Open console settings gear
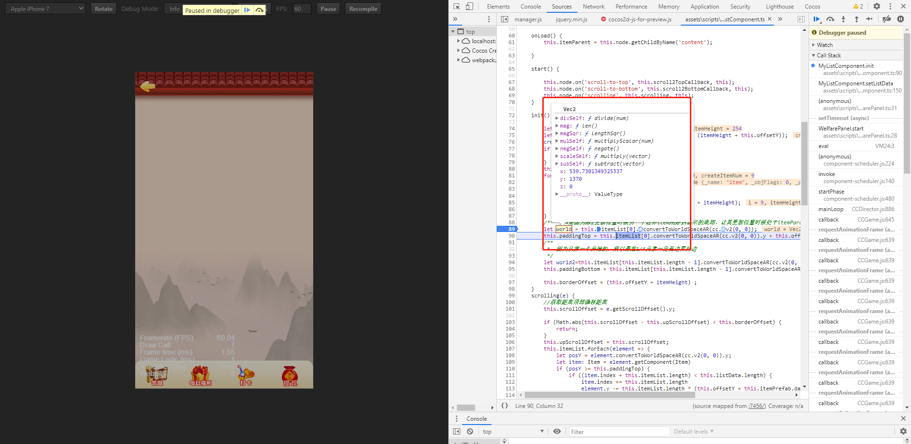The image size is (911, 444). (903, 431)
